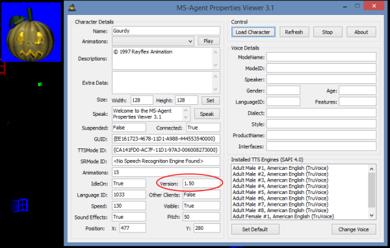Click the ModeName field
The width and height of the screenshot is (390, 248).
pyautogui.click(x=321, y=57)
